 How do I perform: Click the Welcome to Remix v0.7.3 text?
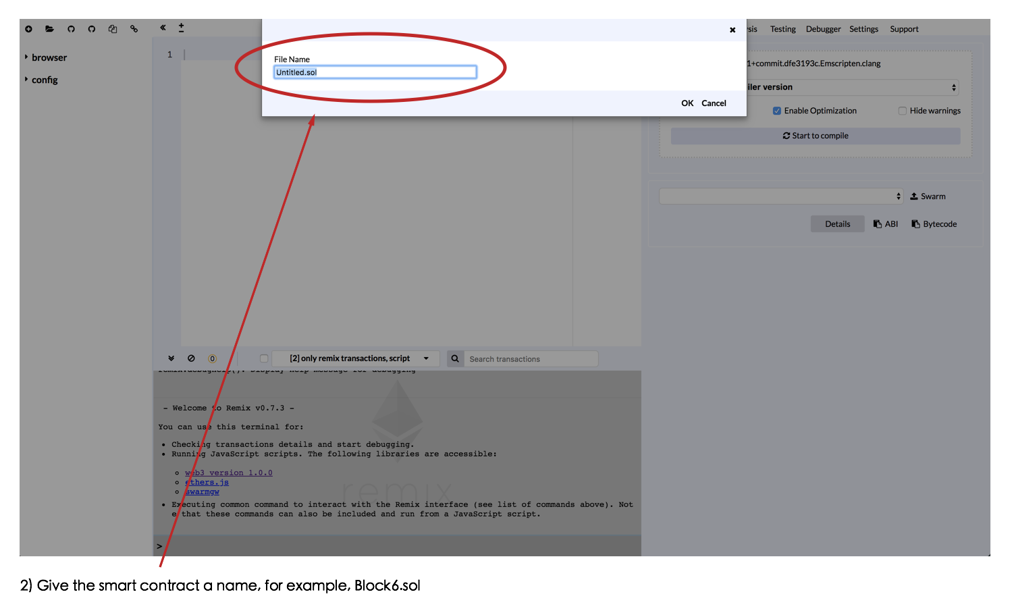click(229, 408)
